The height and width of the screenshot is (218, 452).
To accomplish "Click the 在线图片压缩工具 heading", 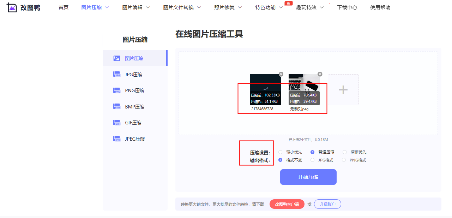I will pyautogui.click(x=209, y=34).
